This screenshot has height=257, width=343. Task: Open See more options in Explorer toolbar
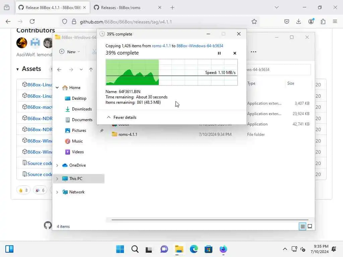click(253, 52)
